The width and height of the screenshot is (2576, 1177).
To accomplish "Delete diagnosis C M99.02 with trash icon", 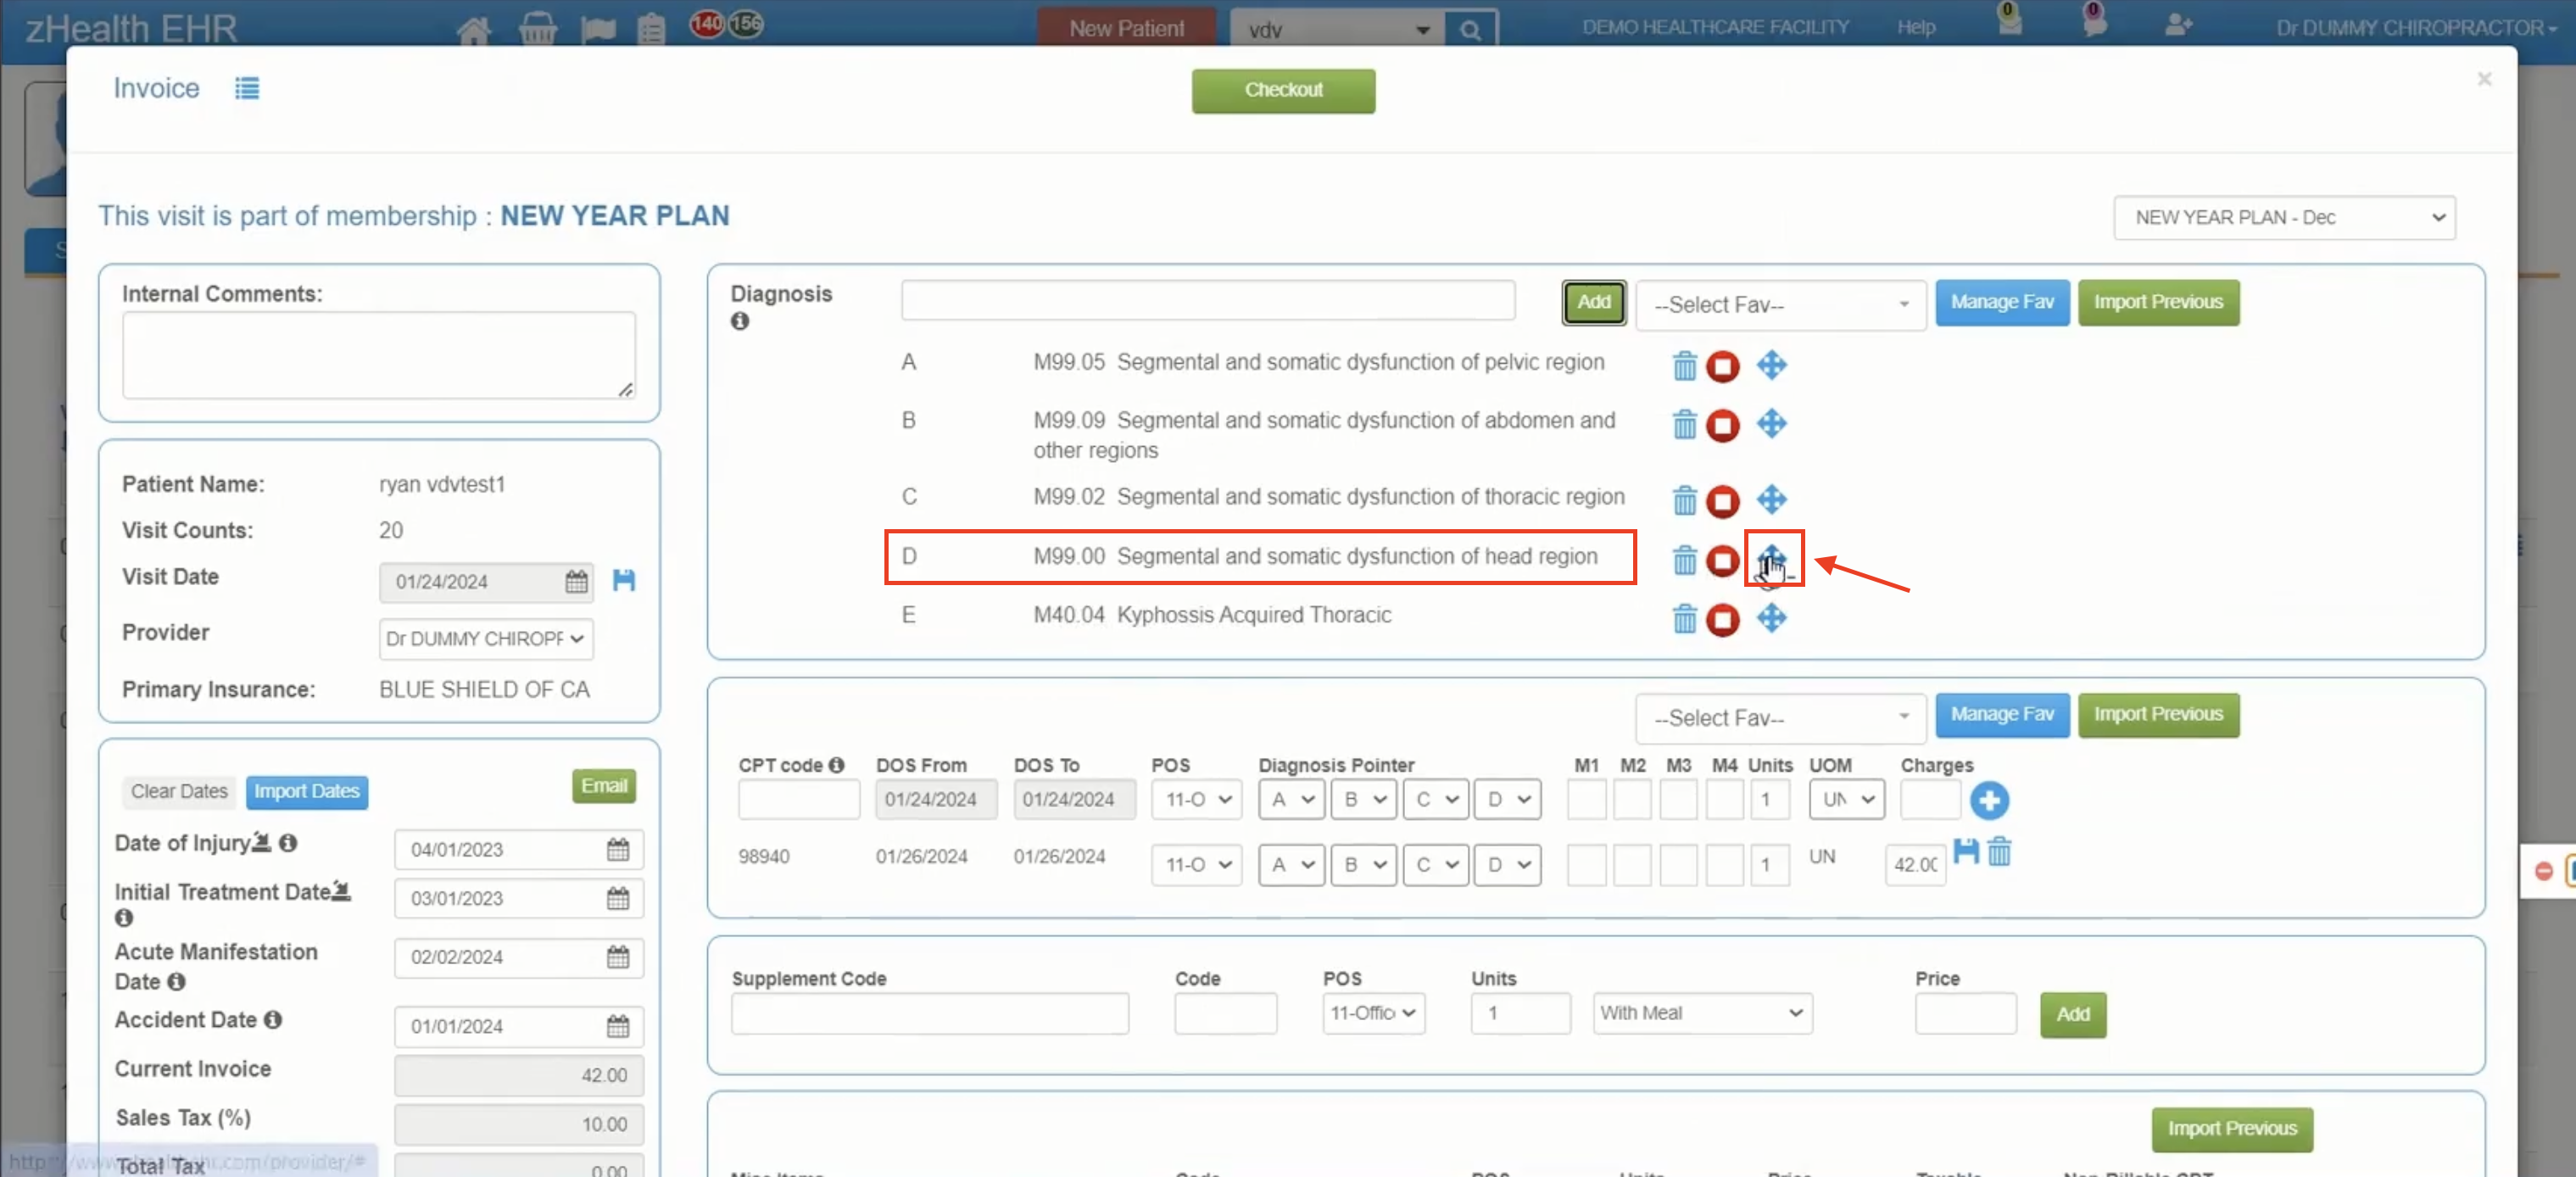I will pyautogui.click(x=1685, y=500).
